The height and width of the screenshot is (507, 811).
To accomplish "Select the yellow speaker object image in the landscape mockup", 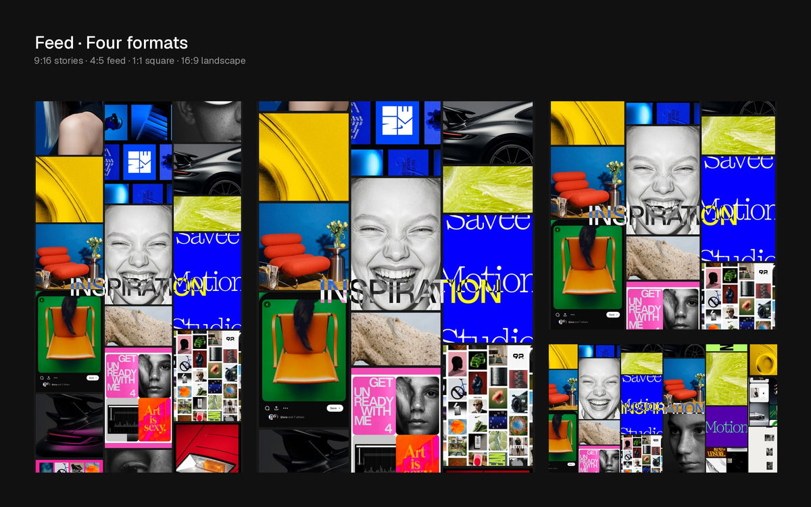I will coord(763,360).
